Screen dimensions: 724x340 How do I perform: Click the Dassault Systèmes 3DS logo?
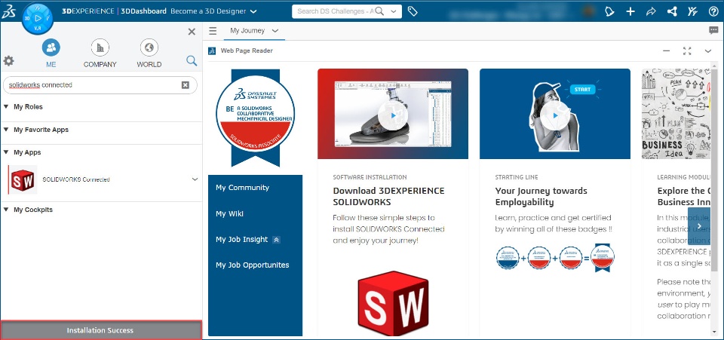8,11
